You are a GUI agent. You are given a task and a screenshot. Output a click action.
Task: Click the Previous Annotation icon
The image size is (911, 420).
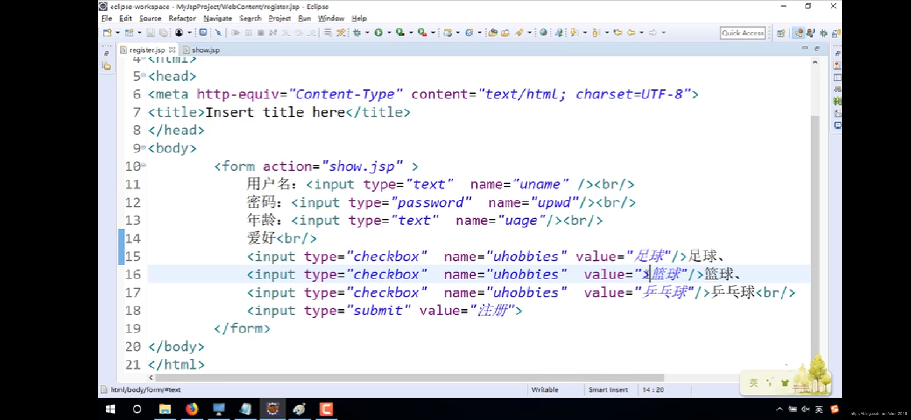coord(596,33)
